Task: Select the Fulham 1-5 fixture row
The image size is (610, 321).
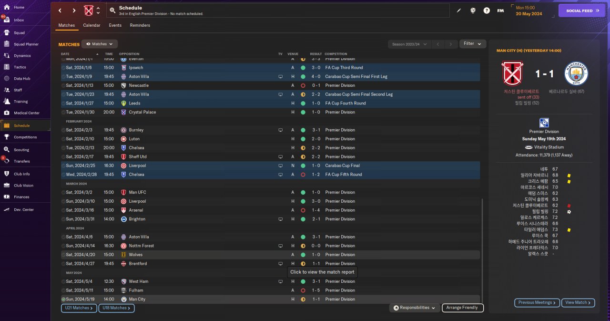Action: 270,290
